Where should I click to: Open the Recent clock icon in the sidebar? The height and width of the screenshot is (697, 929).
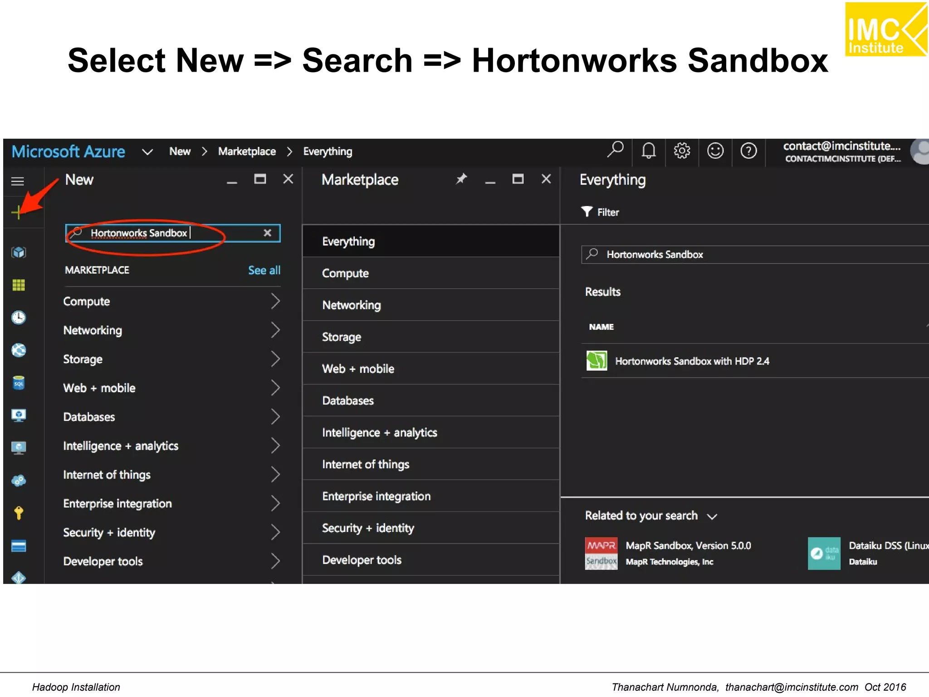(19, 318)
